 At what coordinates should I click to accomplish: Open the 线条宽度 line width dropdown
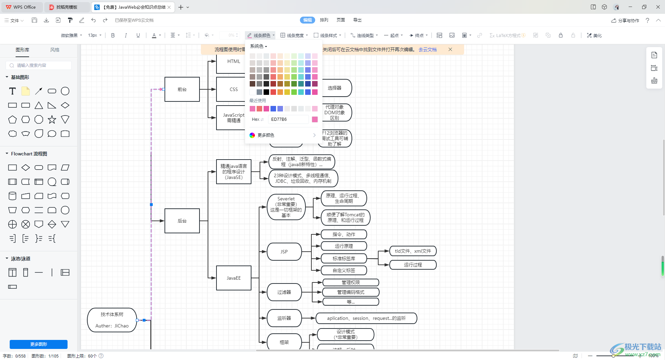[294, 35]
